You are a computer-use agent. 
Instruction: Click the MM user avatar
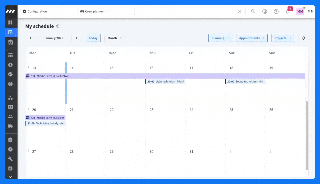point(300,11)
